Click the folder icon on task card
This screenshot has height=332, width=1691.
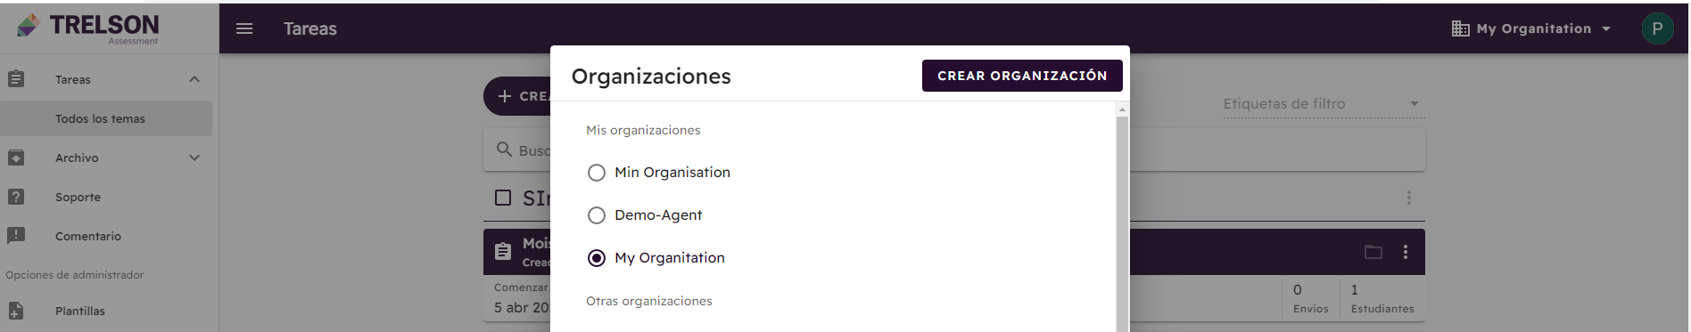point(1373,252)
